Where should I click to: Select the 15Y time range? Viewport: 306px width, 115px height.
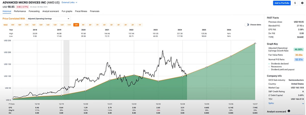pos(41,25)
